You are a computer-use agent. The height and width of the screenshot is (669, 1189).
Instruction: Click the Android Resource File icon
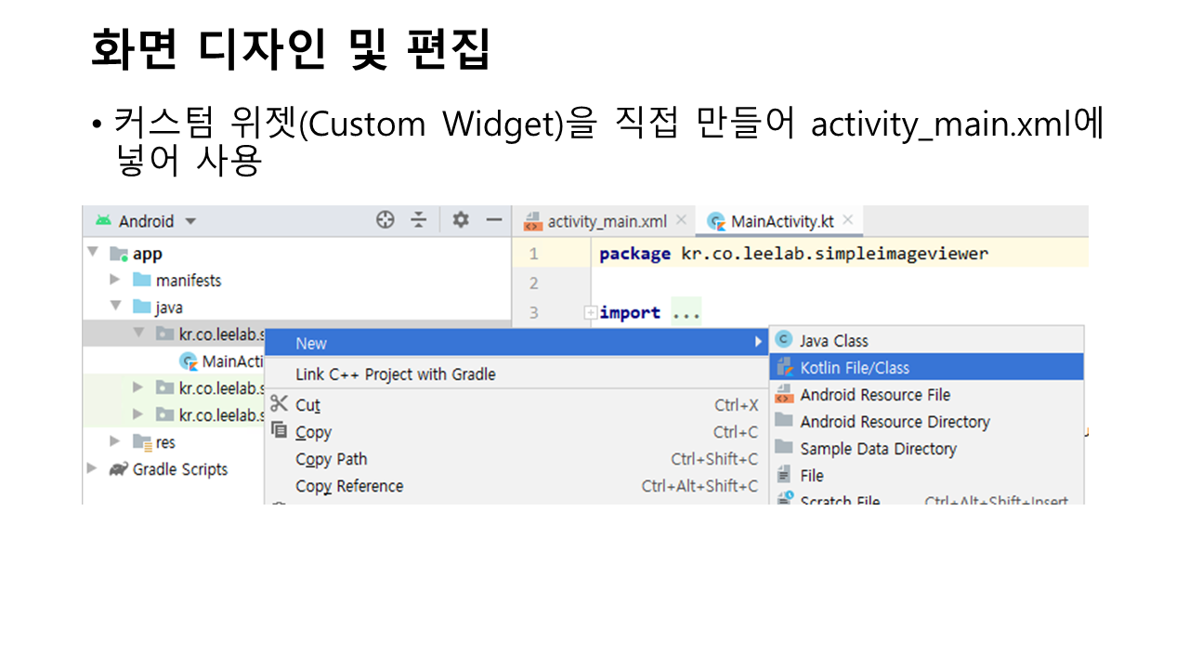[784, 394]
